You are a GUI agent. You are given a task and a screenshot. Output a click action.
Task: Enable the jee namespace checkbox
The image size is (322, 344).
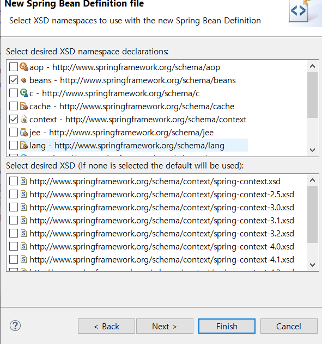coord(14,132)
